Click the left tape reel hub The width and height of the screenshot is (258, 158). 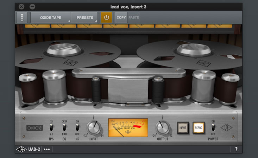(64, 50)
